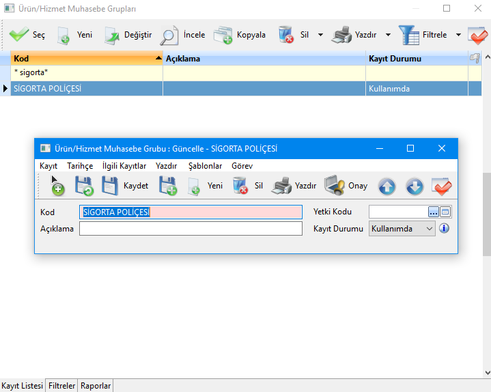Click Yeni button in the main toolbar
491x392 pixels.
pyautogui.click(x=74, y=35)
